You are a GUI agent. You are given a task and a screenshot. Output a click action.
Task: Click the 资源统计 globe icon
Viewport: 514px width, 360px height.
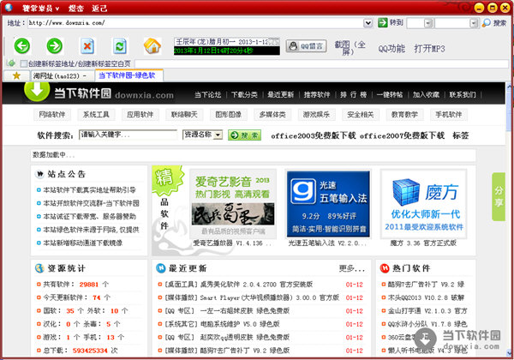[x=39, y=268]
